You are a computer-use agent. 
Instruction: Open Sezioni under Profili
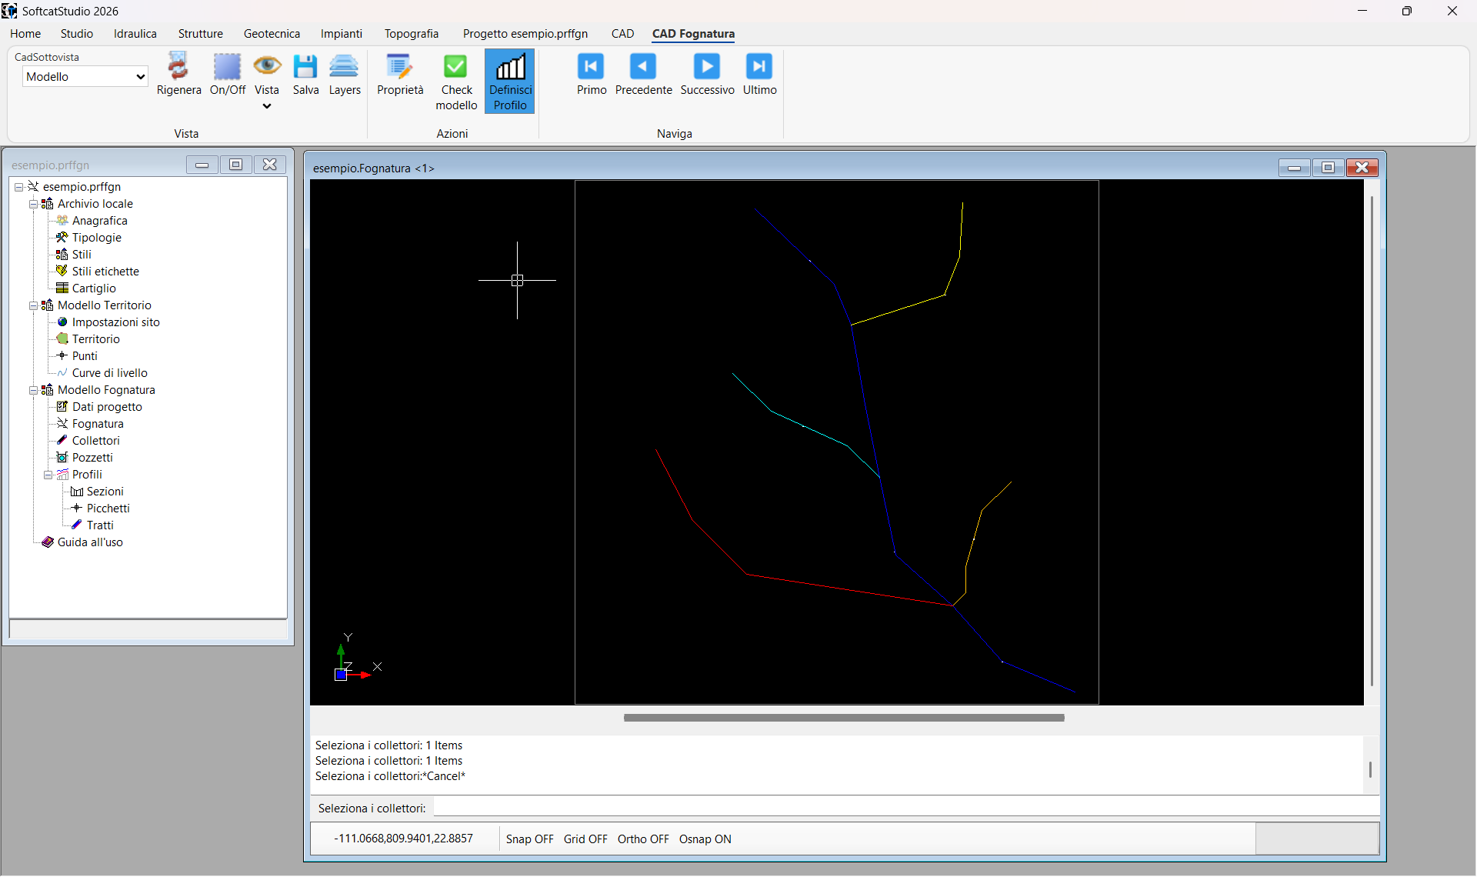coord(105,492)
